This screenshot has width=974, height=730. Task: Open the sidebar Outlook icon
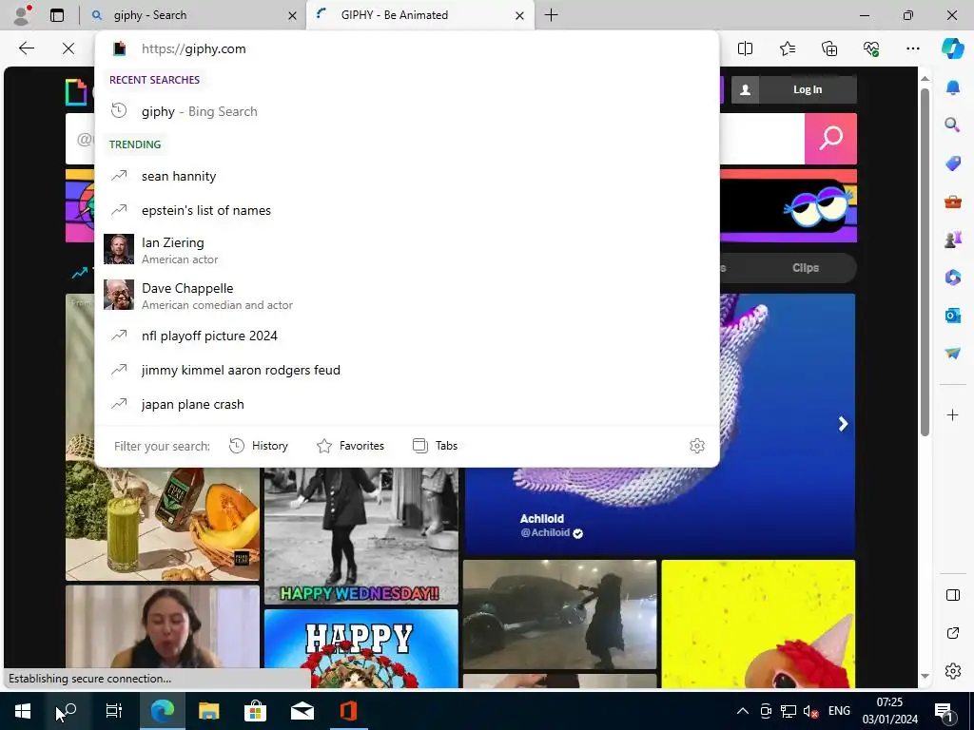[x=952, y=316]
